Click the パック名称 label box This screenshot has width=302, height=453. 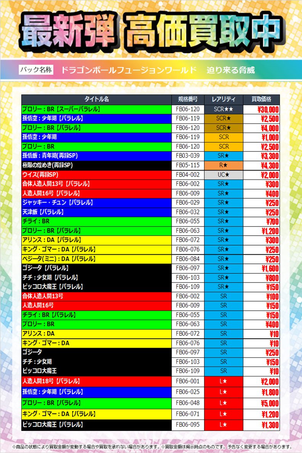[36, 70]
